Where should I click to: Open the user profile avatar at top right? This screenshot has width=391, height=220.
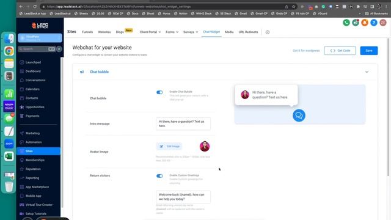383,23
